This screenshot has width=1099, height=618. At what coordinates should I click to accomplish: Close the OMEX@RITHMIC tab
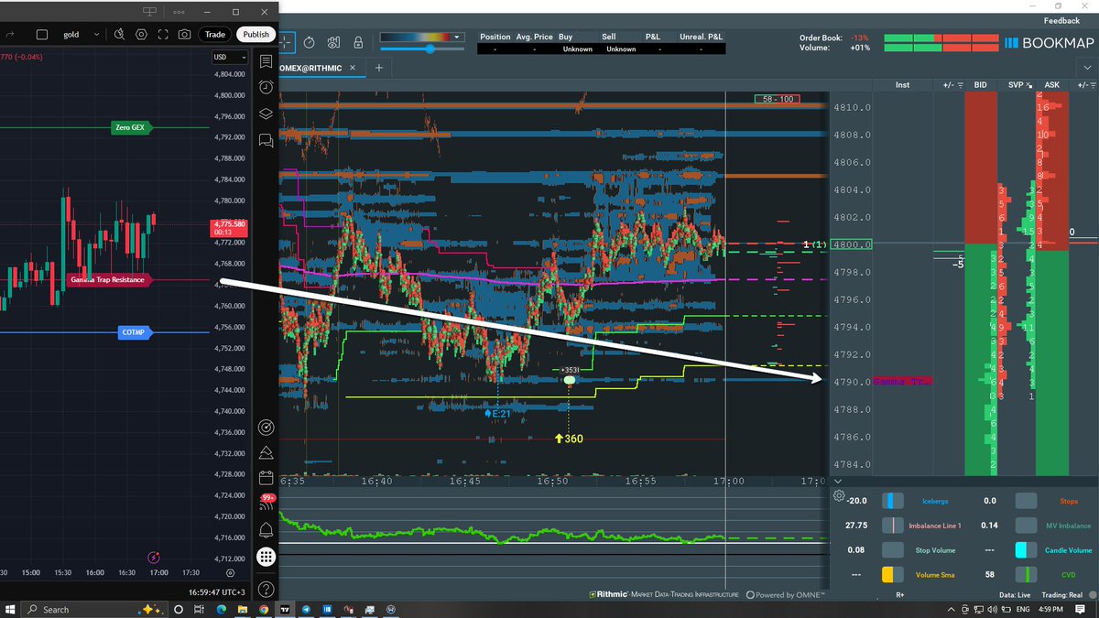pos(354,68)
